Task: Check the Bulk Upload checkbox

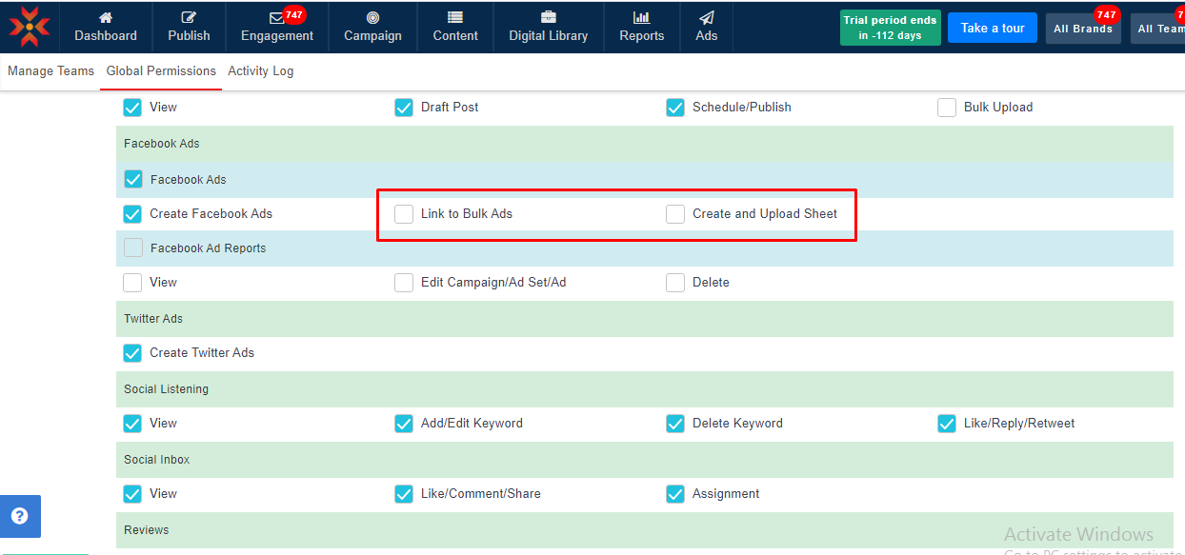Action: pyautogui.click(x=947, y=108)
